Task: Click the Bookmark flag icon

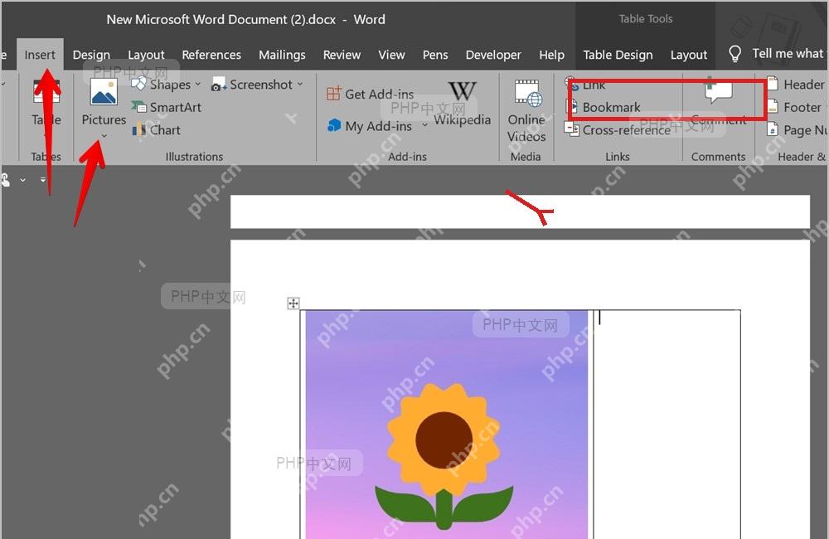Action: pyautogui.click(x=571, y=105)
